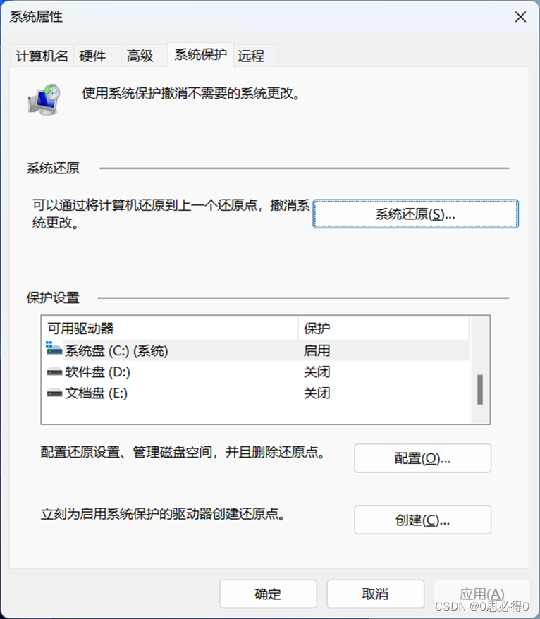Image resolution: width=540 pixels, height=619 pixels.
Task: Click the system drive C: icon
Action: [52, 350]
